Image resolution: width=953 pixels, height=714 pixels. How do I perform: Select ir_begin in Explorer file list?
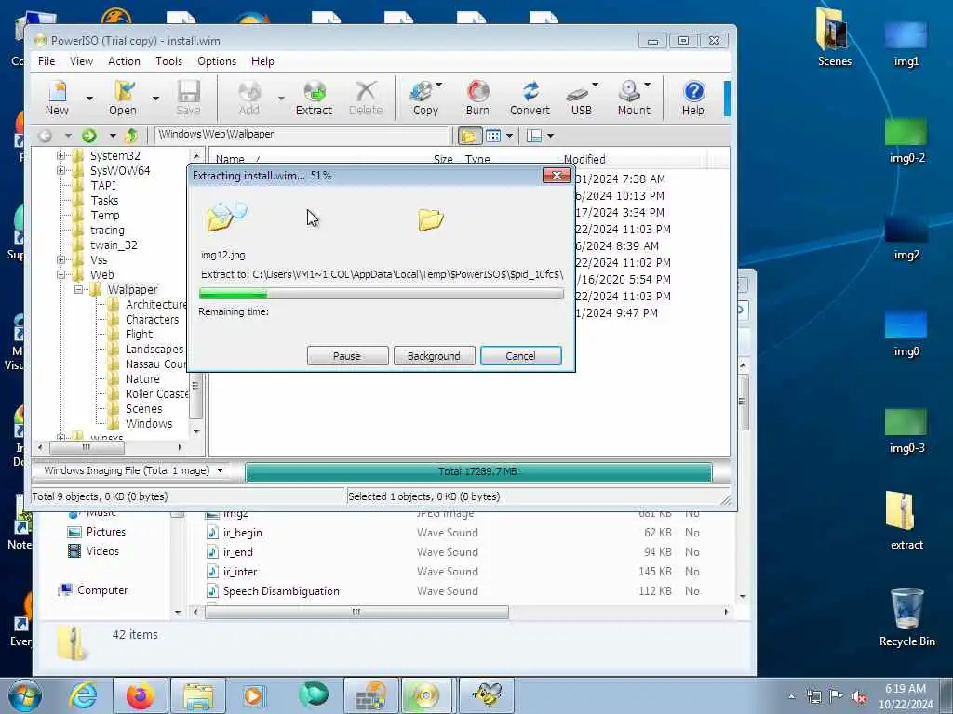coord(243,533)
